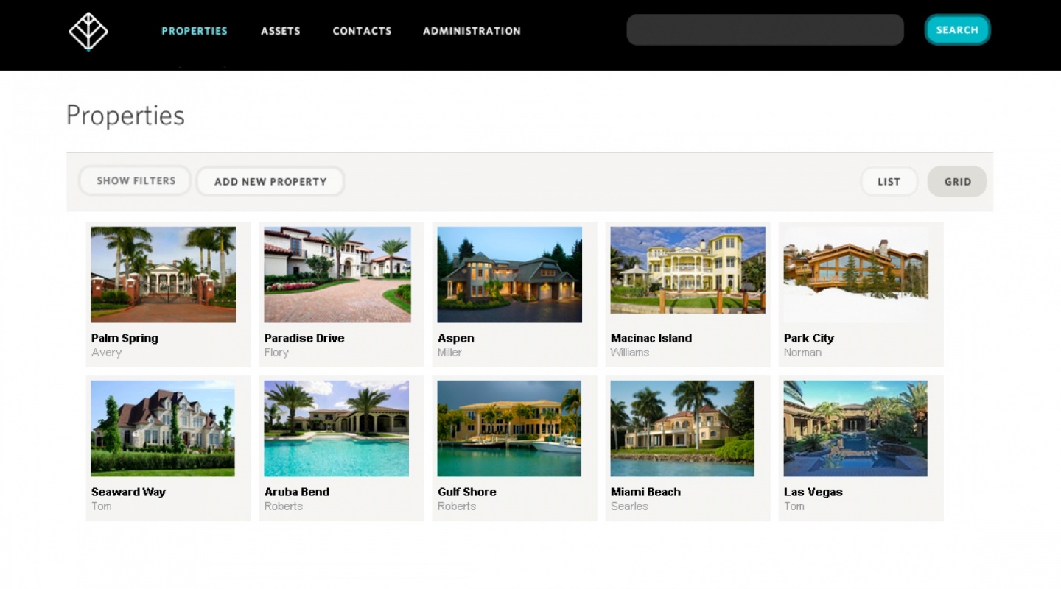The width and height of the screenshot is (1061, 589).
Task: Go to Contacts section
Action: click(x=362, y=31)
